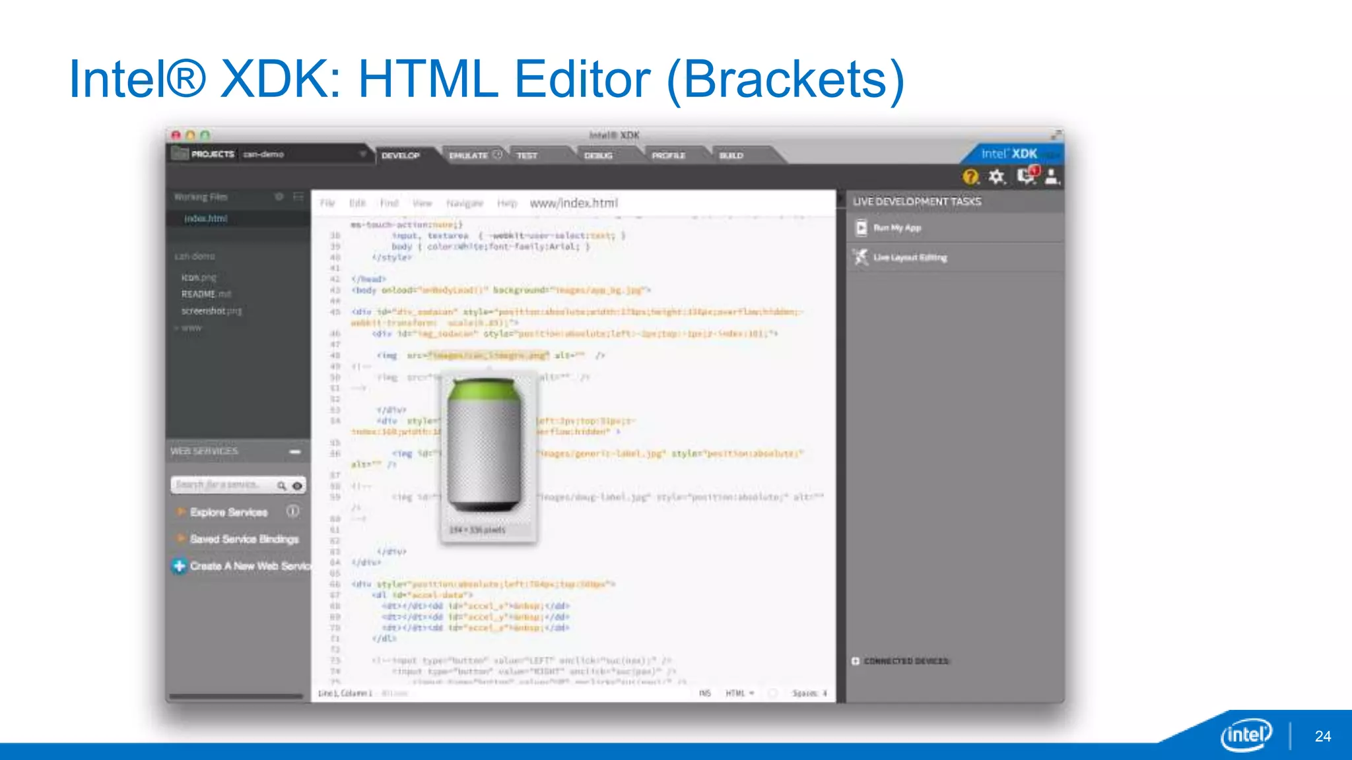Open the editor File menu
Image resolution: width=1352 pixels, height=760 pixels.
point(327,203)
